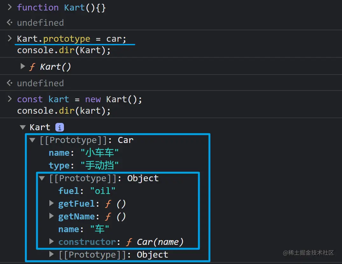Click the console.dir(Kart); line
The width and height of the screenshot is (342, 264).
tap(64, 50)
